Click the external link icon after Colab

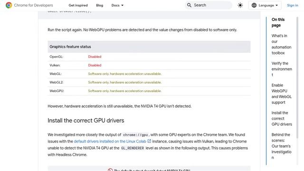tap(149, 141)
